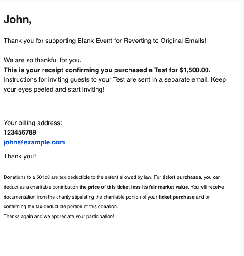Click the bold "ticket purchases" phrase
This screenshot has height=256, width=244.
[182, 177]
